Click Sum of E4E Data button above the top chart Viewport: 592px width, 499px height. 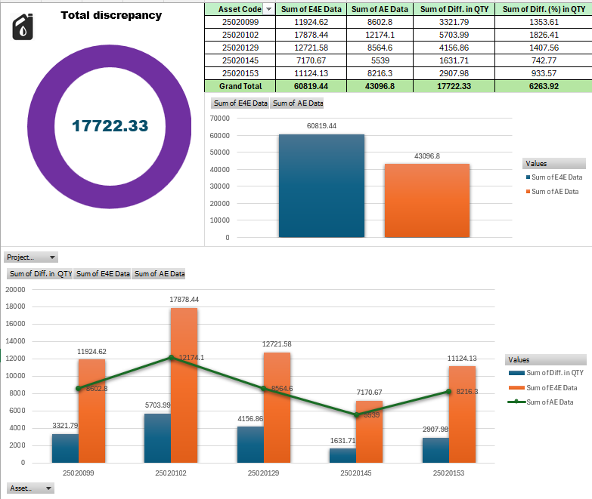coord(240,103)
